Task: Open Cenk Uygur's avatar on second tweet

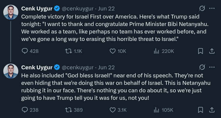Action: 11,71
